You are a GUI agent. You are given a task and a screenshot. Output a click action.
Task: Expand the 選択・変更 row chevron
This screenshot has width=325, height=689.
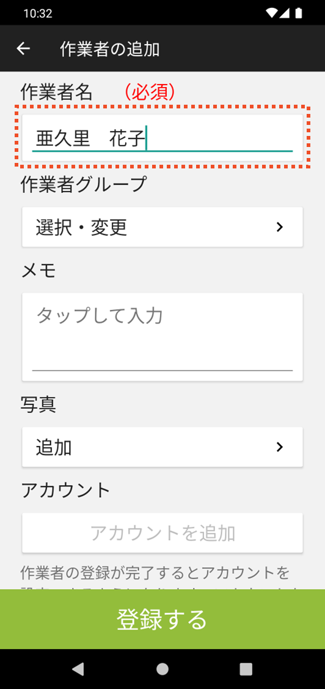[x=279, y=227]
